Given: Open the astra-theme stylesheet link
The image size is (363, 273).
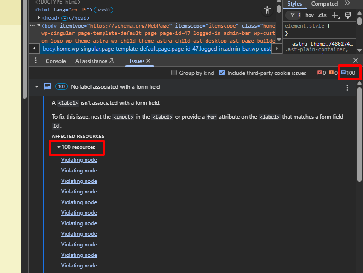Looking at the screenshot, I should coord(322,44).
